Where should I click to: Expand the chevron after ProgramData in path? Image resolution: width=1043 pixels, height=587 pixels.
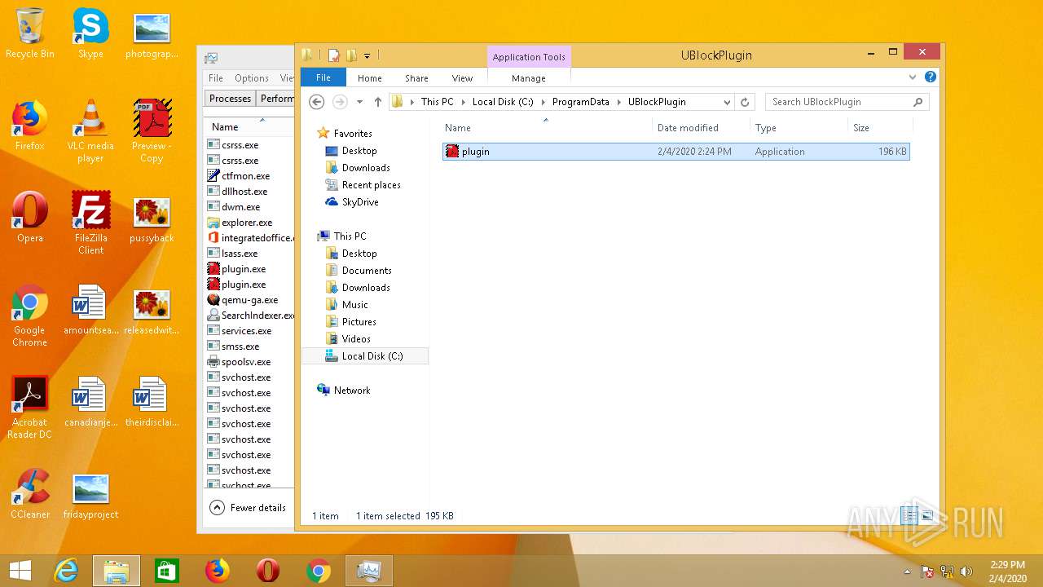pyautogui.click(x=618, y=102)
